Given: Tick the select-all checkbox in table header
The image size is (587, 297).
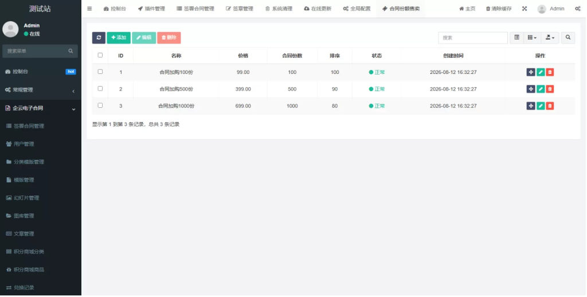Looking at the screenshot, I should (100, 55).
